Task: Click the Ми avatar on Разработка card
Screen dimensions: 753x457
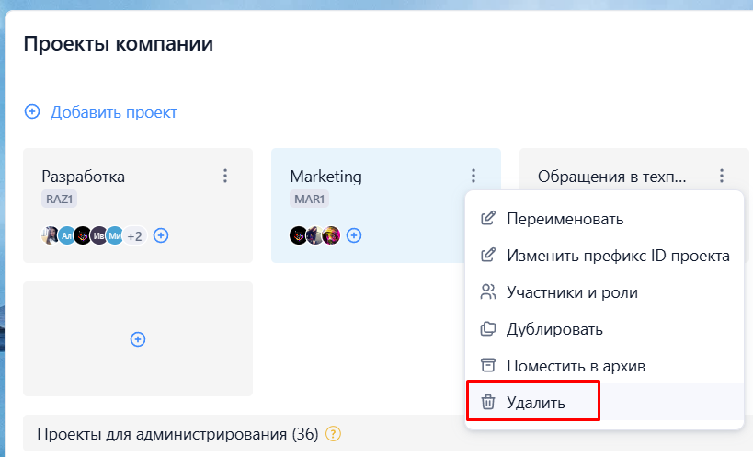Action: point(115,235)
